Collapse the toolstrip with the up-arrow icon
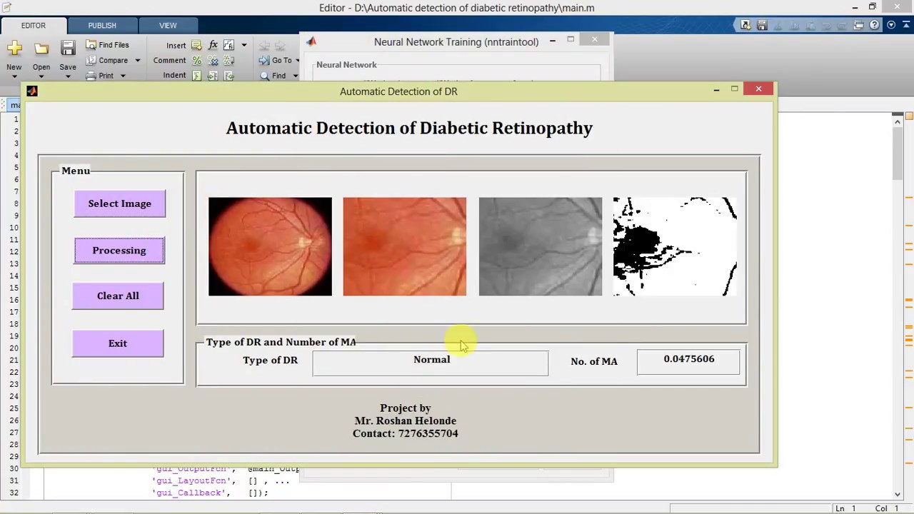This screenshot has height=514, width=914. (x=907, y=25)
